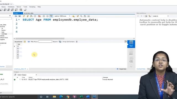Go back in SQL Additions help
The width and height of the screenshot is (177, 99).
tap(138, 16)
